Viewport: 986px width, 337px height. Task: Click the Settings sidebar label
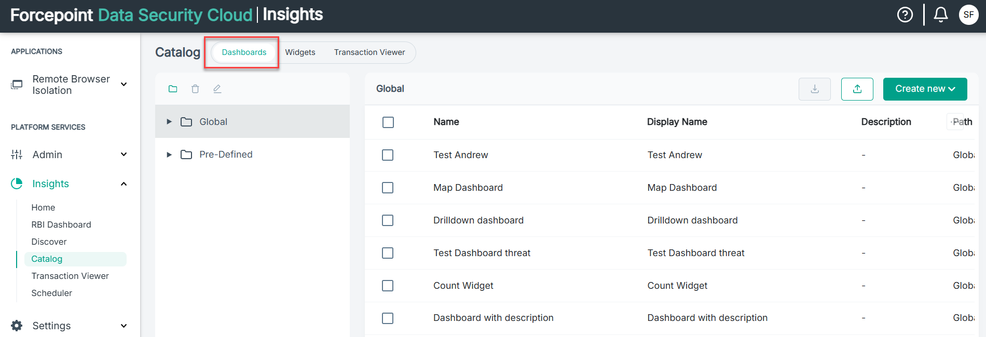point(51,326)
